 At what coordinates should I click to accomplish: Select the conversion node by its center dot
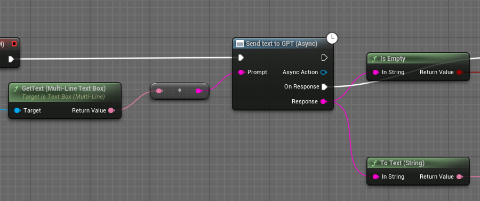[179, 90]
